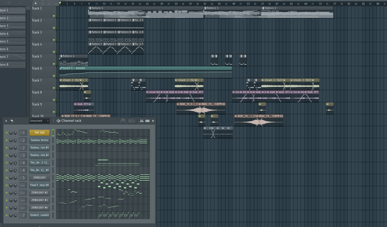Click the ZENOLOGY #3 channel button
This screenshot has width=387, height=227.
(x=40, y=200)
